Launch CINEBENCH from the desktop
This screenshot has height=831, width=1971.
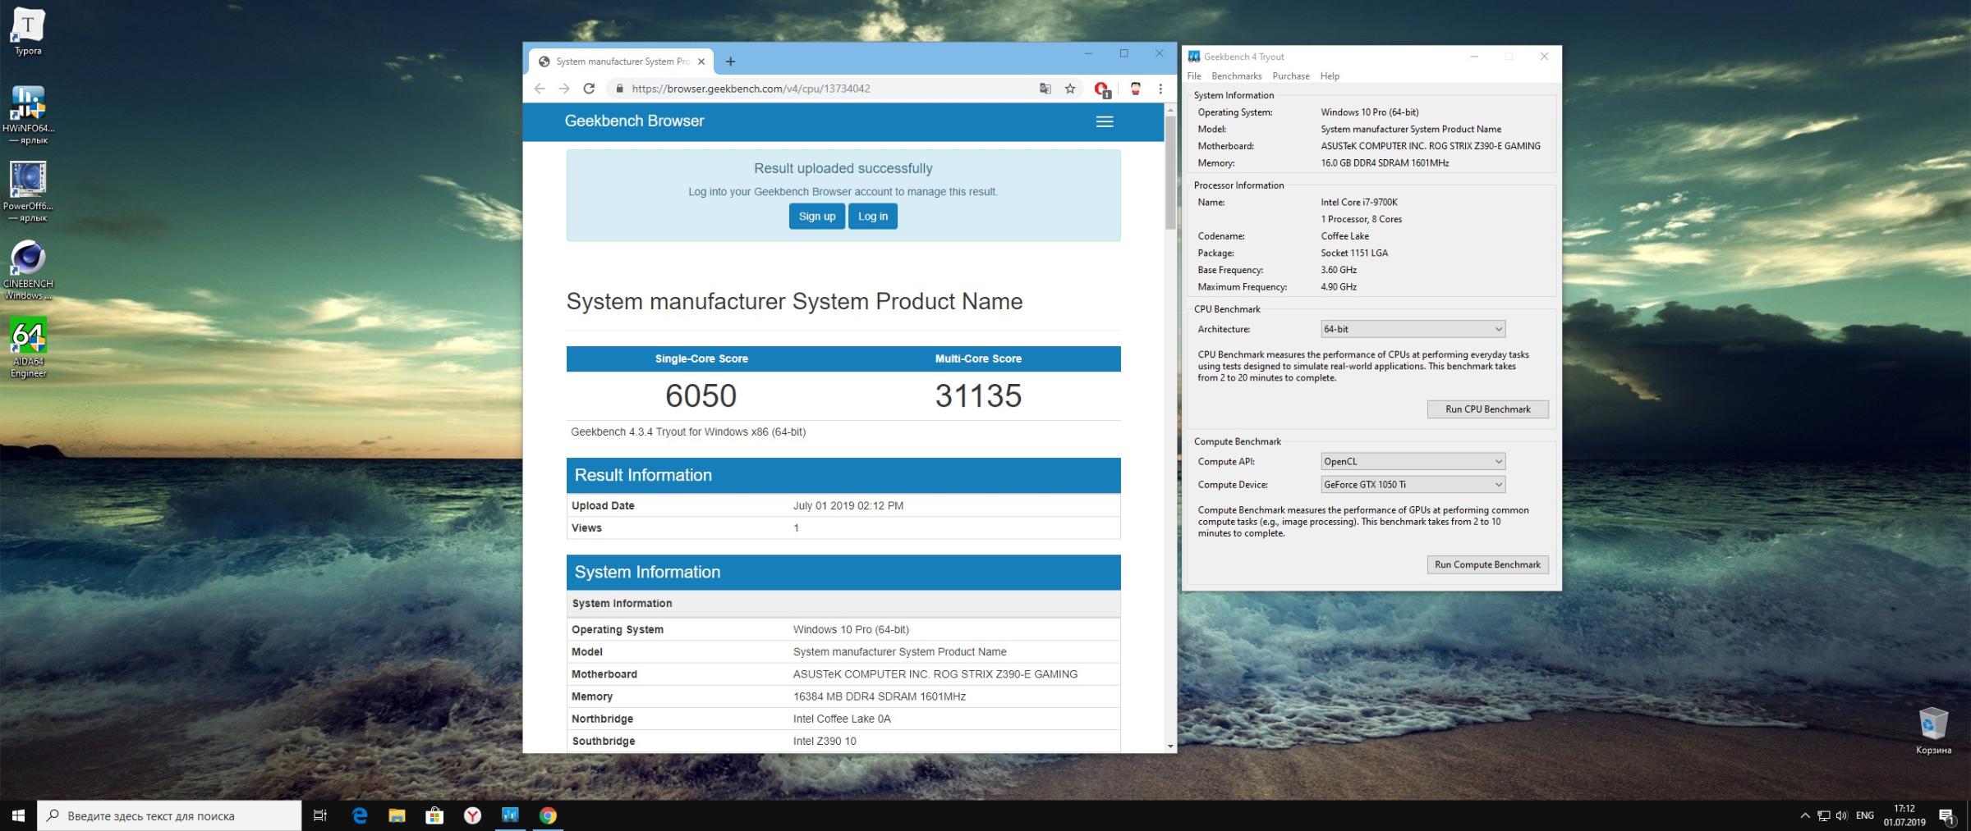click(x=28, y=260)
